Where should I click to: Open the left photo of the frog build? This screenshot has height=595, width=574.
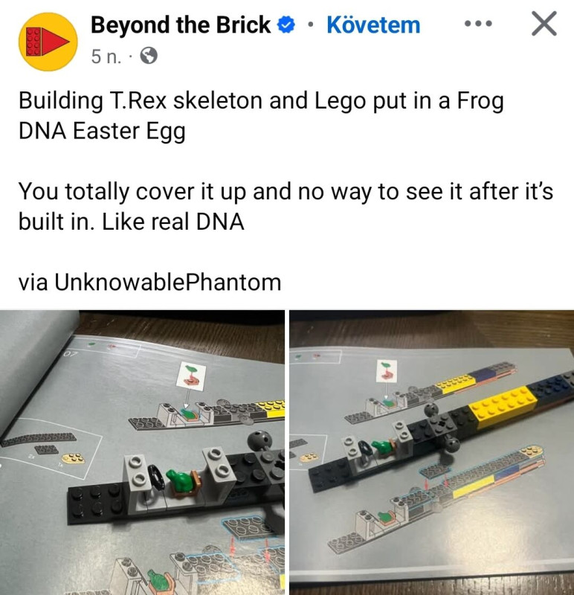coord(142,452)
